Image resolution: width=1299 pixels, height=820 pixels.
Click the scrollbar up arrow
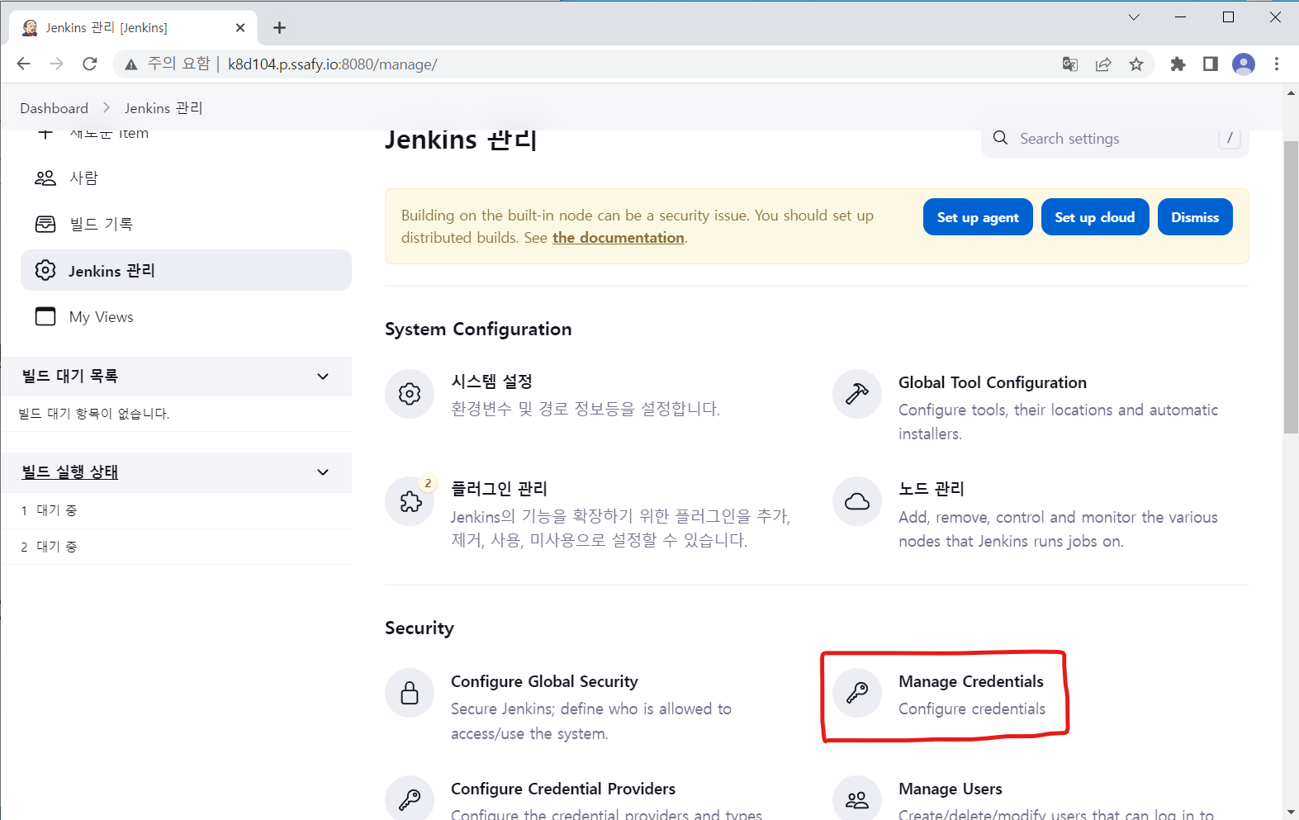click(1291, 92)
